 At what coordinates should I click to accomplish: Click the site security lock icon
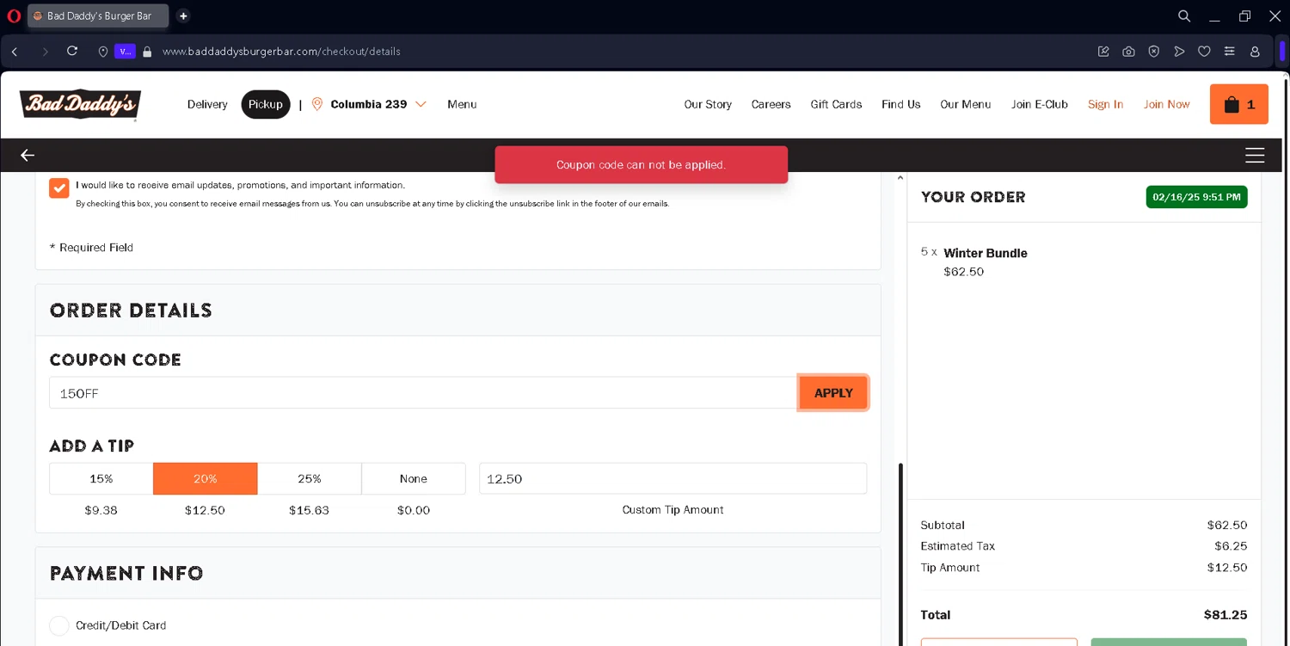pos(147,52)
